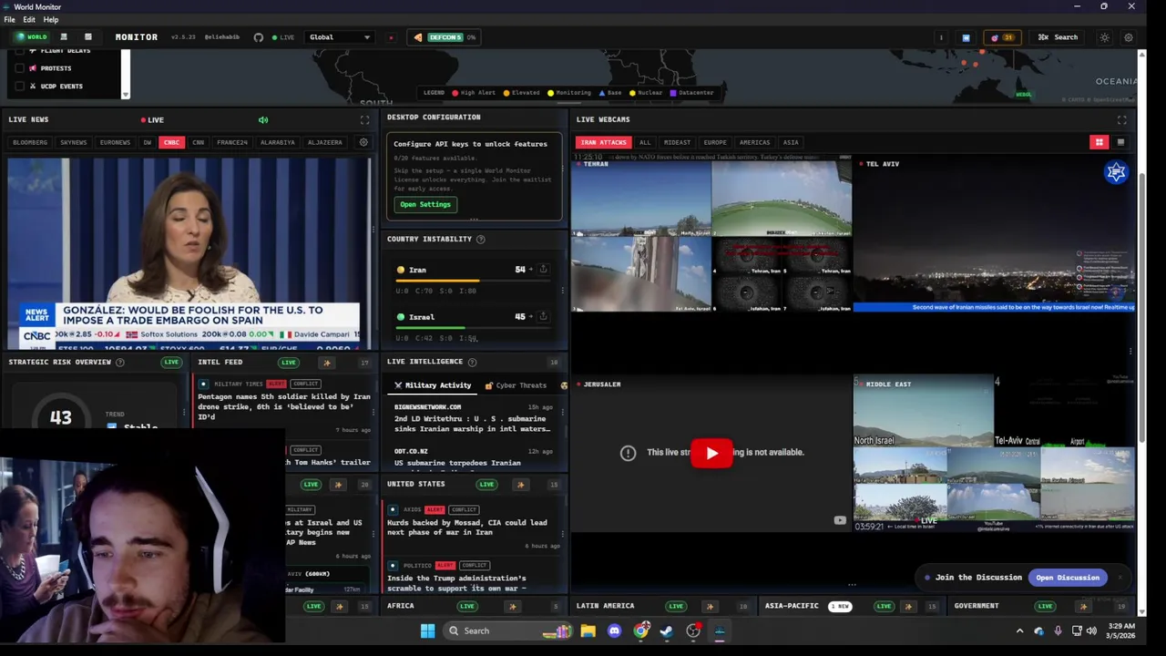Viewport: 1166px width, 656px height.
Task: Open File Explorer from the taskbar
Action: pyautogui.click(x=588, y=630)
